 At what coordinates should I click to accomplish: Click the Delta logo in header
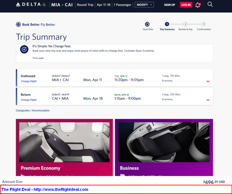pyautogui.click(x=31, y=5)
